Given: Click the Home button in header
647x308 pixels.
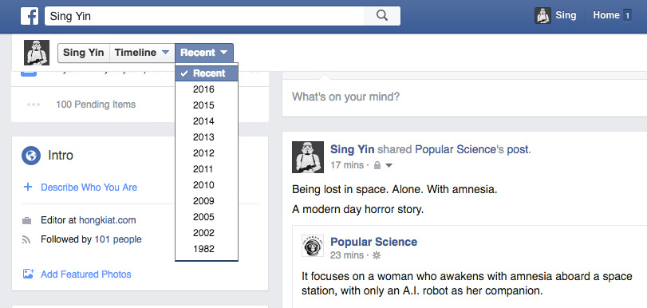Looking at the screenshot, I should pos(606,15).
